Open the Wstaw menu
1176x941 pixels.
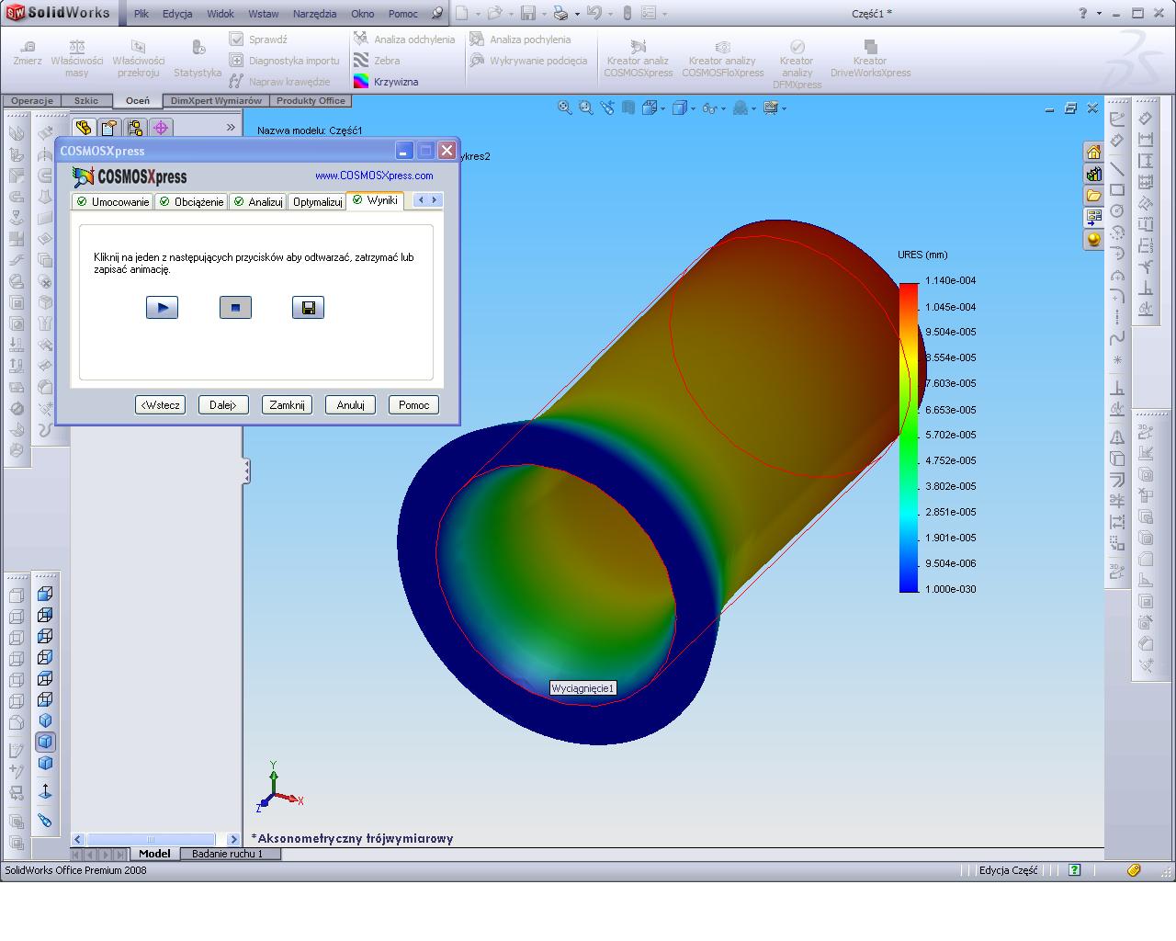tap(264, 14)
